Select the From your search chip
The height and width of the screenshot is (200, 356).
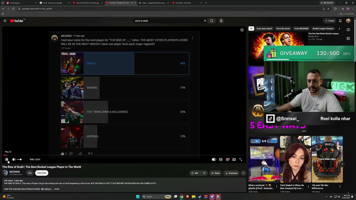[x=264, y=29]
